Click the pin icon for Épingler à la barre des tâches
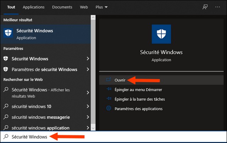 click(x=109, y=99)
